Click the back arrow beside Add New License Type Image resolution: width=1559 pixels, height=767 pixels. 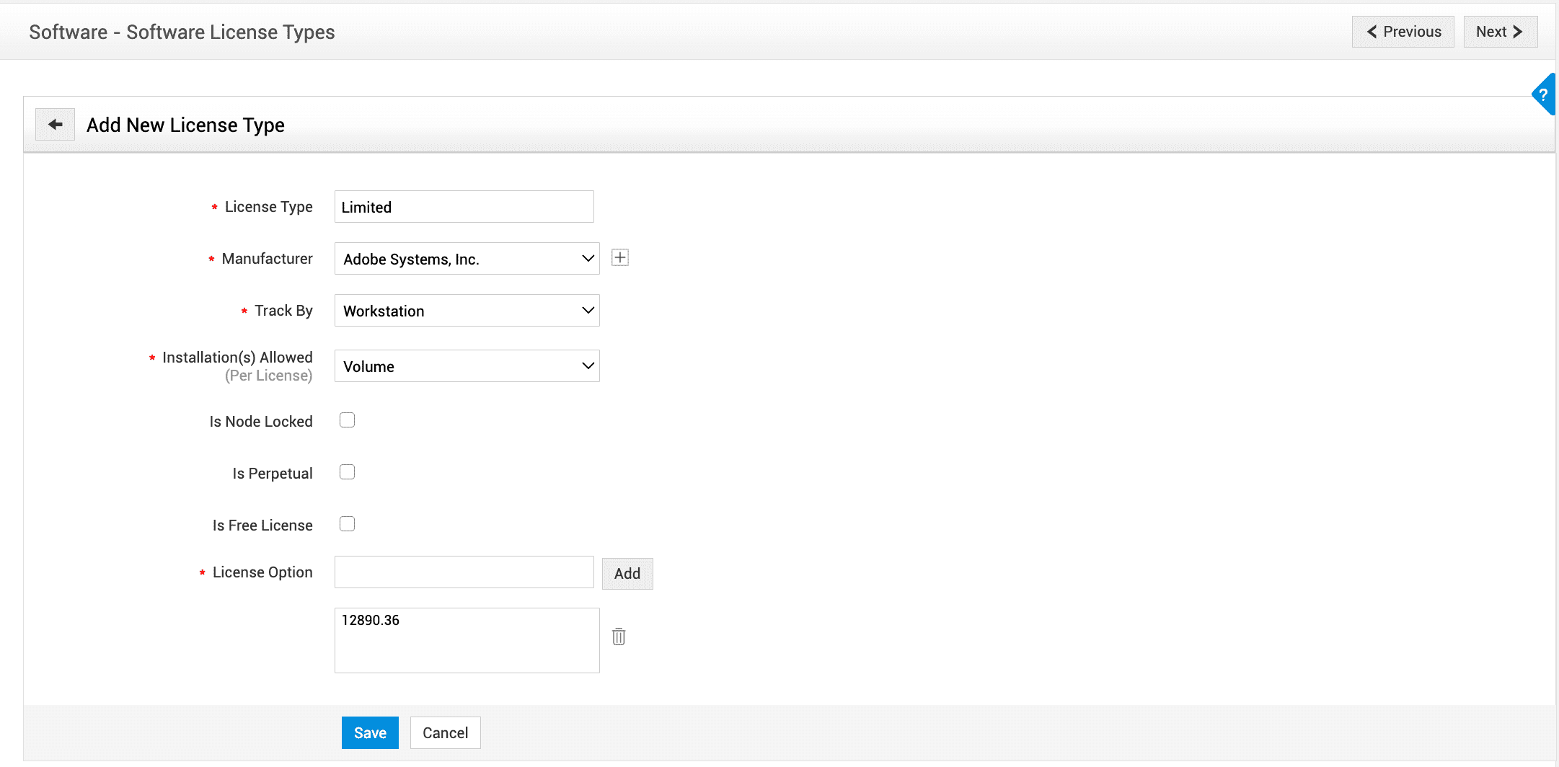click(55, 125)
